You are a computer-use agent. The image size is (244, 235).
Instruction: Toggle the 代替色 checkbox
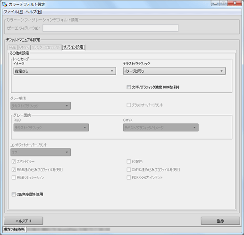128,161
